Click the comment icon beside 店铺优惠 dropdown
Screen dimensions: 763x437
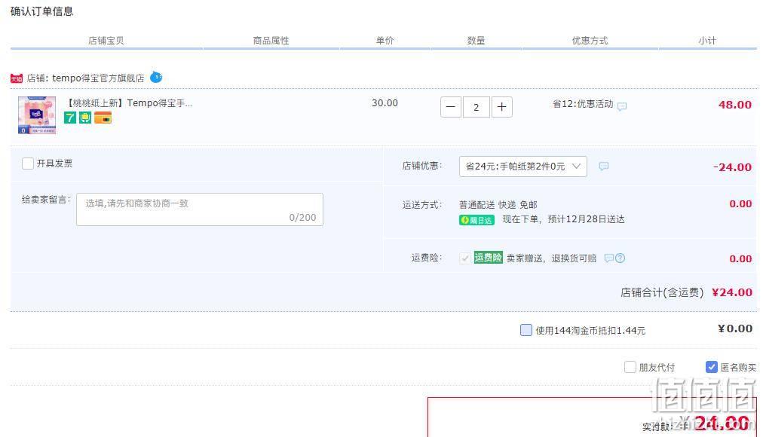603,167
